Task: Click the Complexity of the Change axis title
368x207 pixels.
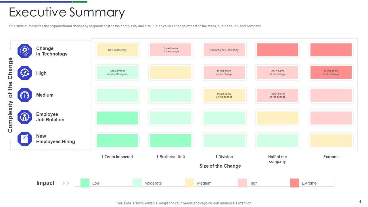Action: [x=10, y=95]
